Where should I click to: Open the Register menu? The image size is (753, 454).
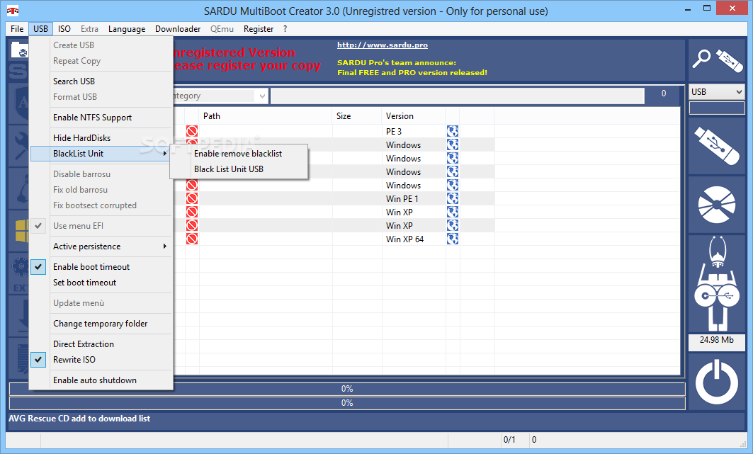click(x=259, y=29)
